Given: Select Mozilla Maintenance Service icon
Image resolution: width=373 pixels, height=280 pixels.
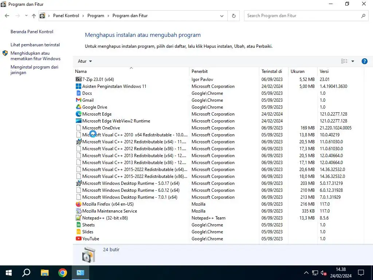Looking at the screenshot, I should (79, 211).
